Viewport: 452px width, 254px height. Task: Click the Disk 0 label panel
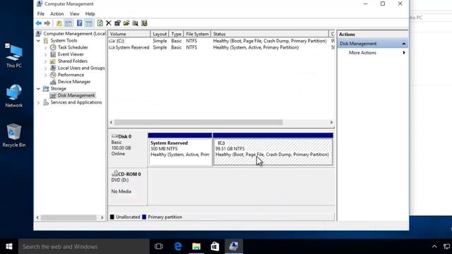[x=128, y=149]
